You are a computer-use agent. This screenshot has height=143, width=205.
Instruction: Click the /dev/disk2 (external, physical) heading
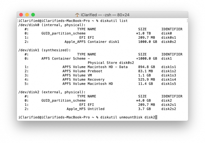[52, 92]
